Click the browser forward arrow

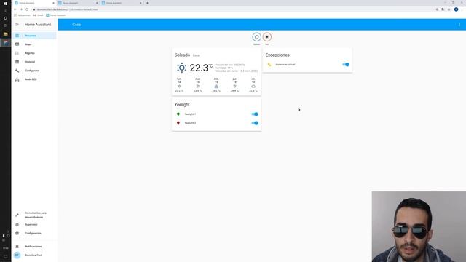tap(21, 9)
